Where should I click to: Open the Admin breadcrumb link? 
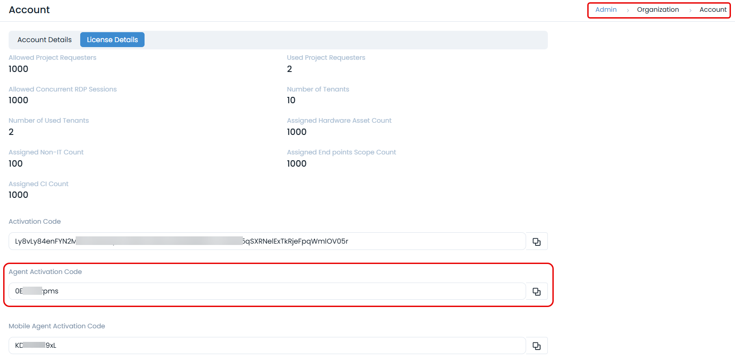(x=606, y=10)
